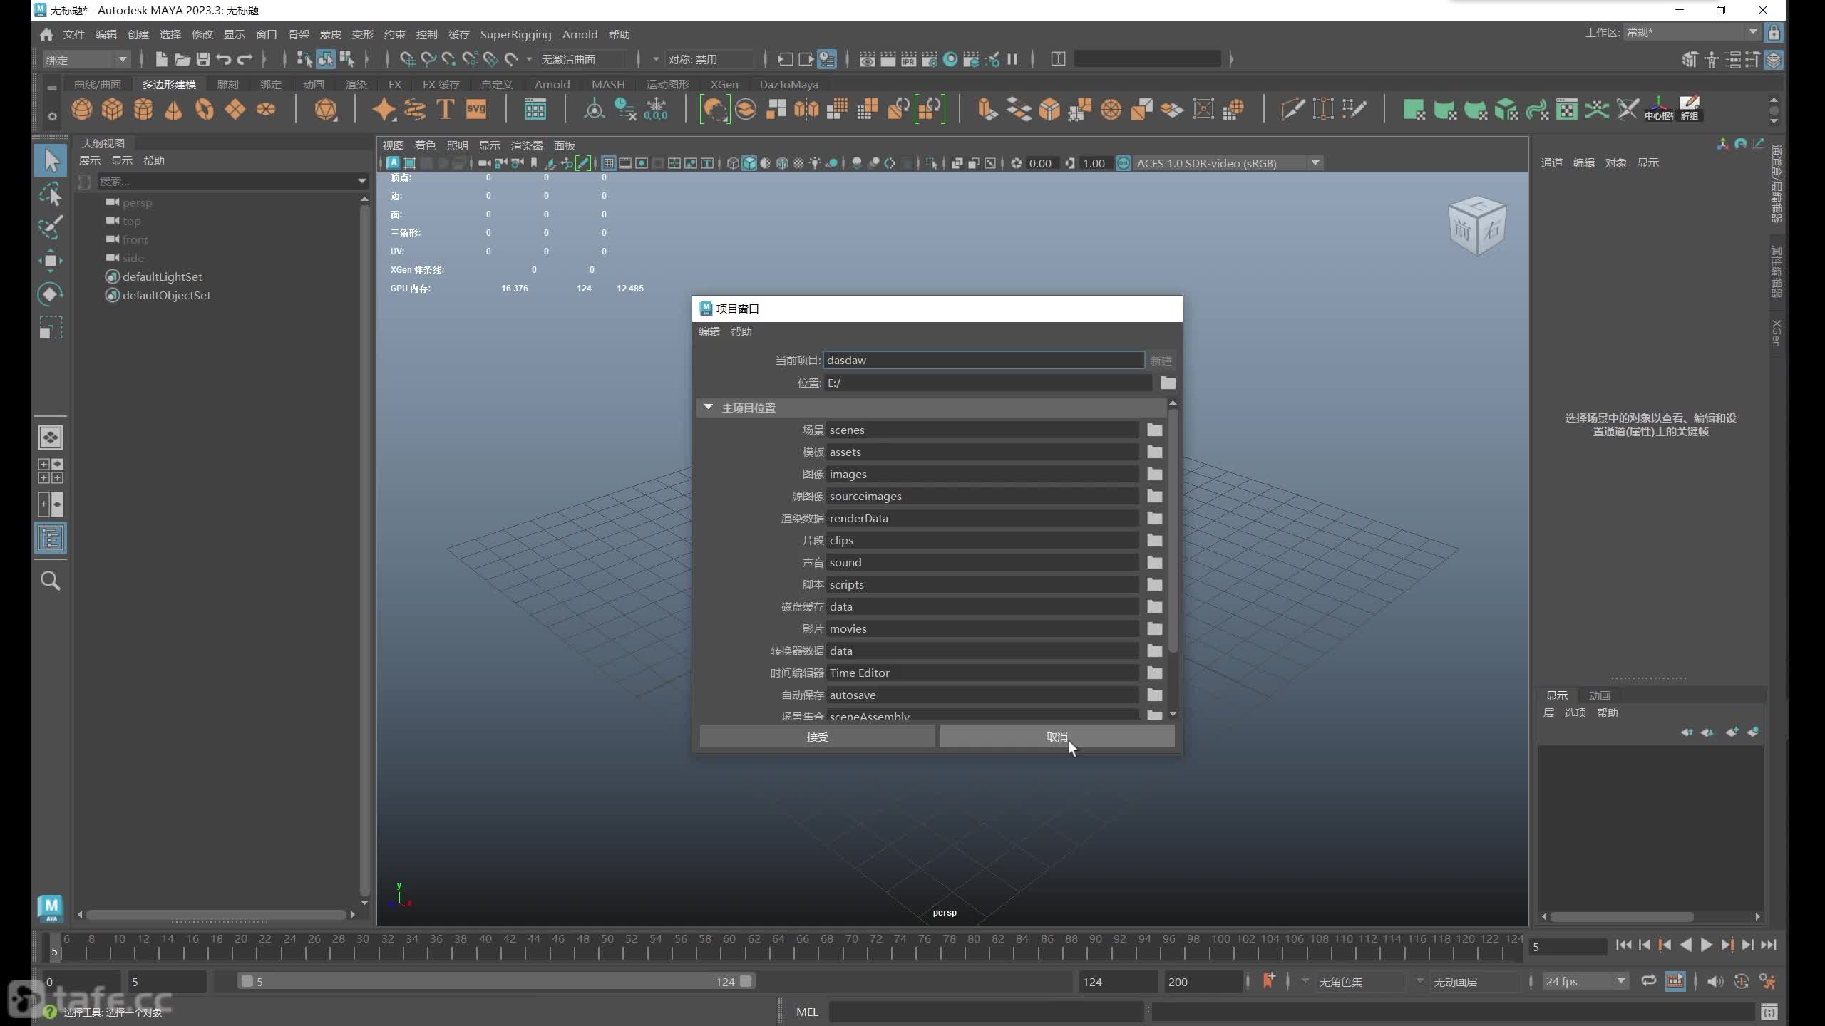1825x1026 pixels.
Task: Activate the Move tool
Action: click(51, 261)
